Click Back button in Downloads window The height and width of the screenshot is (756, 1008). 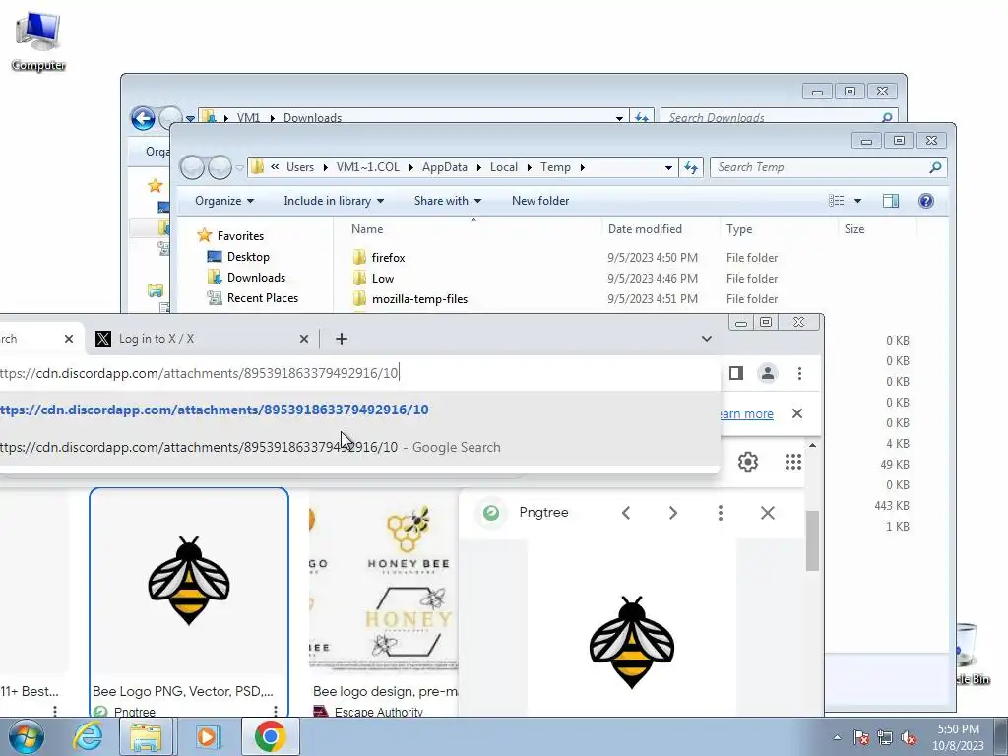[143, 118]
